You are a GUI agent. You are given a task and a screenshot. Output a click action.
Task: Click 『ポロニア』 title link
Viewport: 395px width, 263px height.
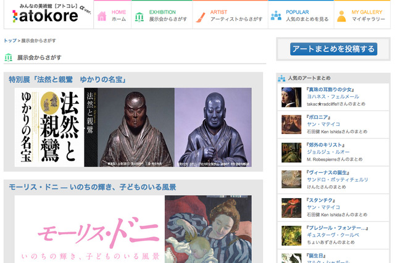pyautogui.click(x=318, y=117)
